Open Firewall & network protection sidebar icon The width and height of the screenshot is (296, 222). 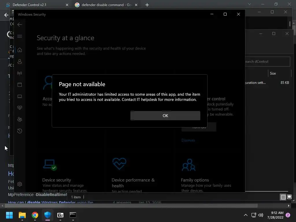pyautogui.click(x=20, y=73)
